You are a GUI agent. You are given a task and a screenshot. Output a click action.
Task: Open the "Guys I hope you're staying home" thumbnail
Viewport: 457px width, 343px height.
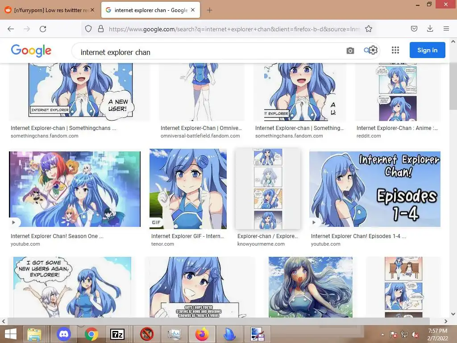coord(200,287)
